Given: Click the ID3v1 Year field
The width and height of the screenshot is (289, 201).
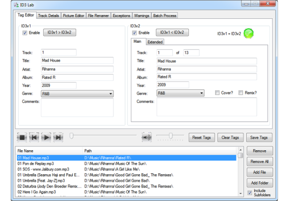Looking at the screenshot, I should (59, 86).
